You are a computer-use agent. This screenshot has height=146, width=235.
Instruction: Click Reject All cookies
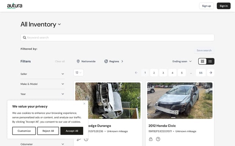(x=48, y=131)
